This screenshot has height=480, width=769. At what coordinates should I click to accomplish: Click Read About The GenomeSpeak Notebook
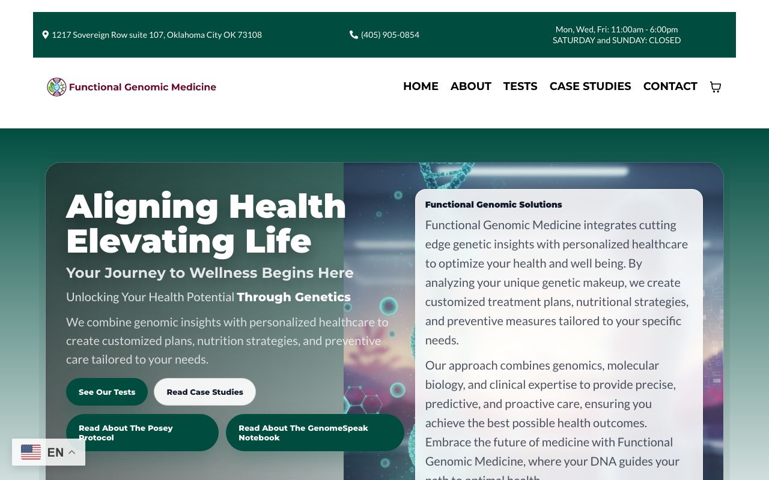315,433
